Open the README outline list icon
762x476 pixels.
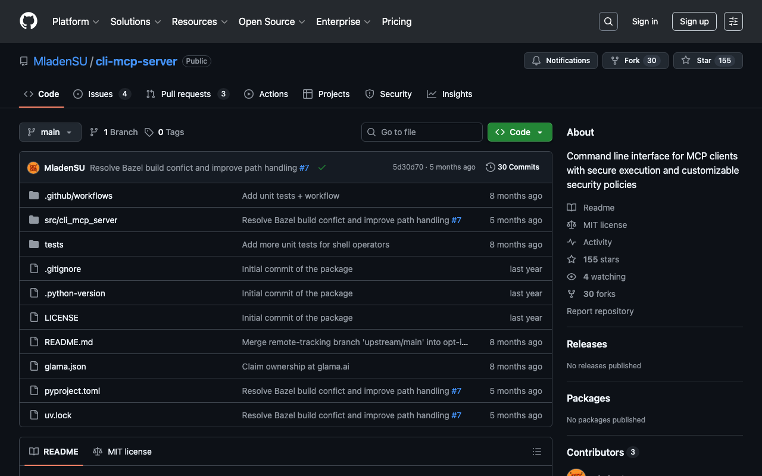click(536, 452)
